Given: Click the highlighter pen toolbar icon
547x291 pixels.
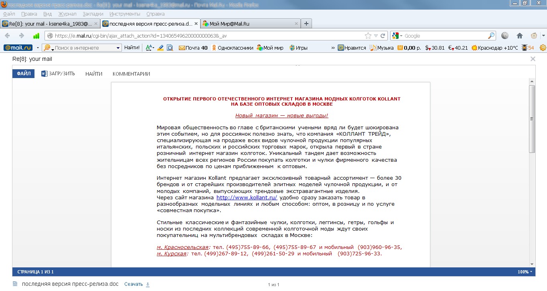Looking at the screenshot, I should (160, 48).
